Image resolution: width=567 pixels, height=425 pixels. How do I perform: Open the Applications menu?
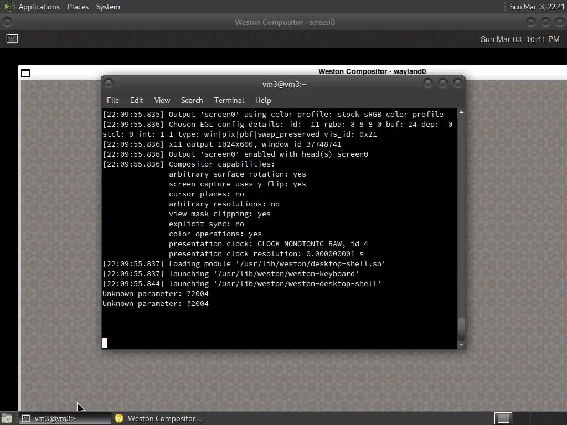coord(39,7)
